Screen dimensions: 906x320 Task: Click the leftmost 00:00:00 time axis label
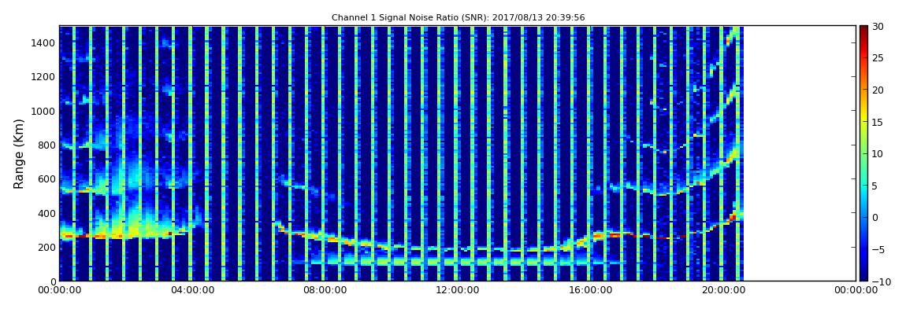(x=59, y=291)
